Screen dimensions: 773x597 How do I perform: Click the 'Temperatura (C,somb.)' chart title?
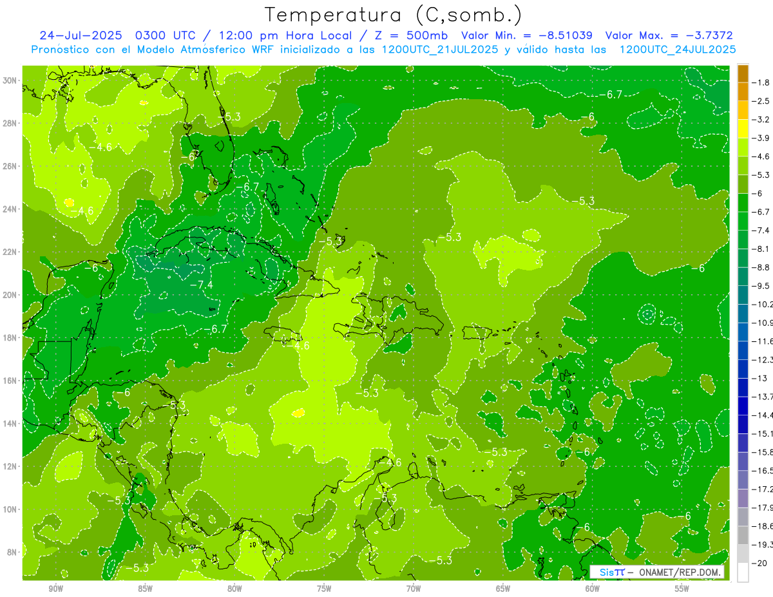pos(394,15)
